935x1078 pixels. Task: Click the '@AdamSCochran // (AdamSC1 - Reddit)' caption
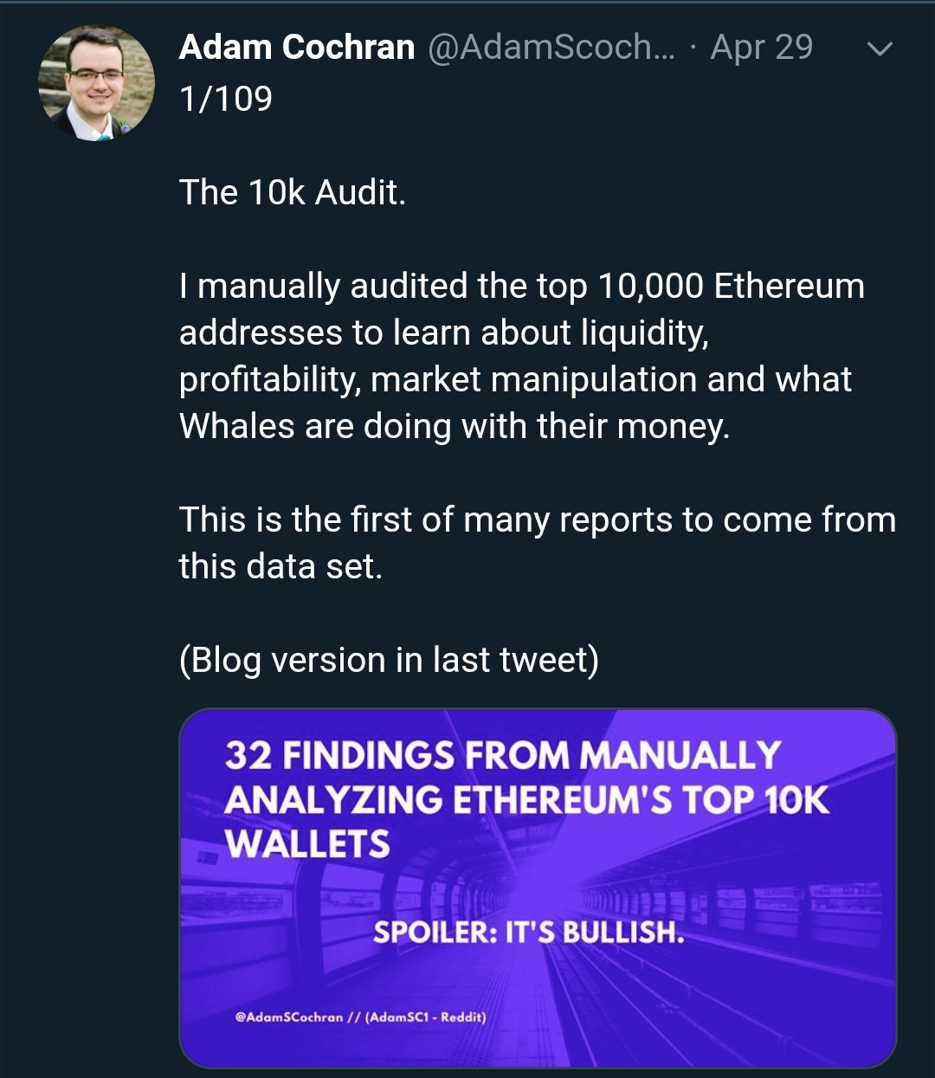360,1017
